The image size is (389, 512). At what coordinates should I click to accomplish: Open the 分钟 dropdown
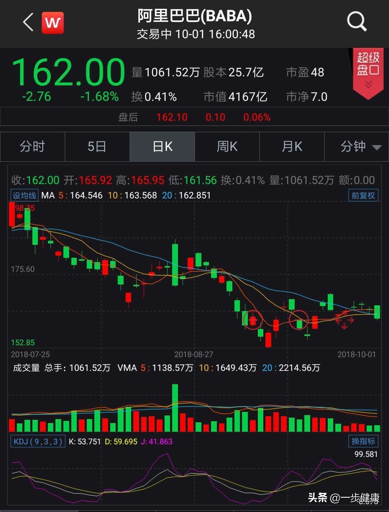[x=357, y=147]
